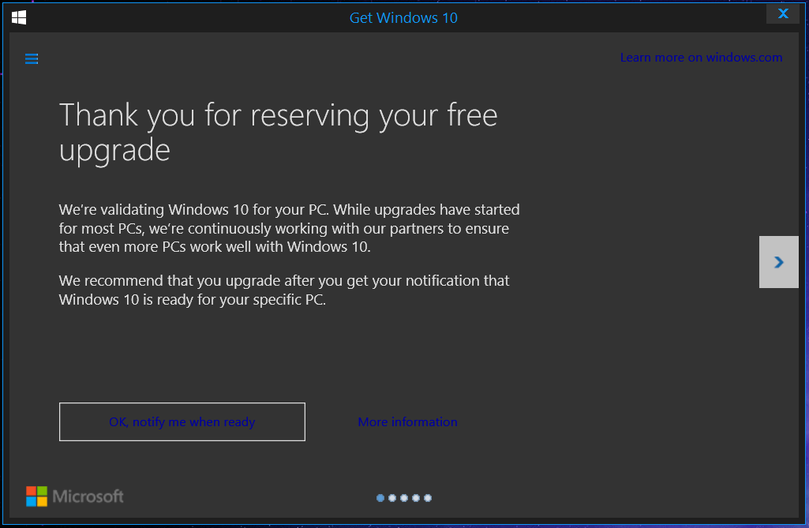The height and width of the screenshot is (528, 809).
Task: Select the first page indicator dot
Action: (x=380, y=498)
